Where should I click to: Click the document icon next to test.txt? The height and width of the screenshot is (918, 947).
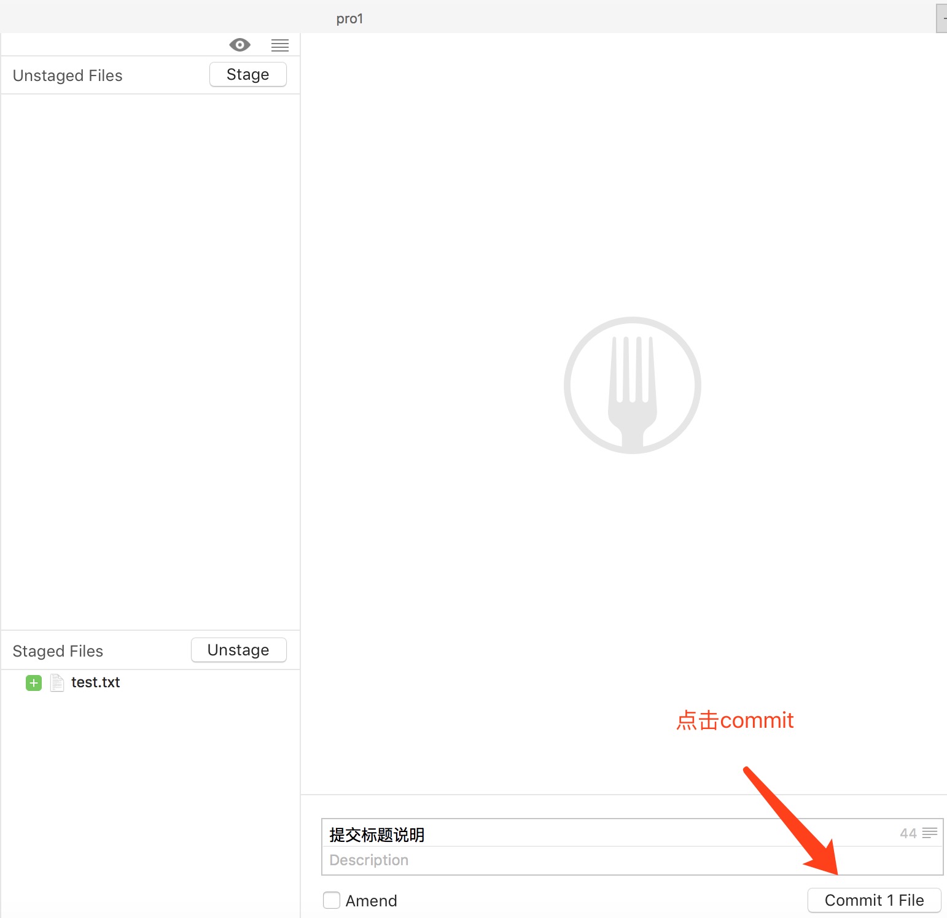click(57, 682)
